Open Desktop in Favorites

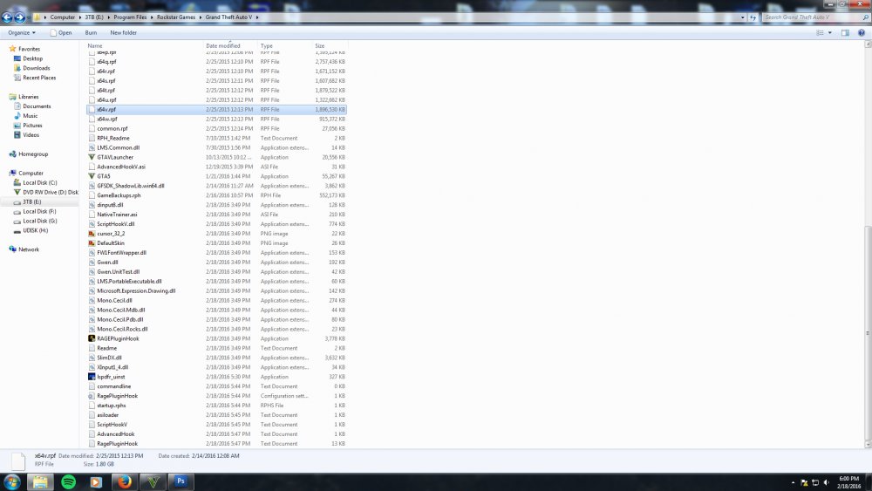32,58
